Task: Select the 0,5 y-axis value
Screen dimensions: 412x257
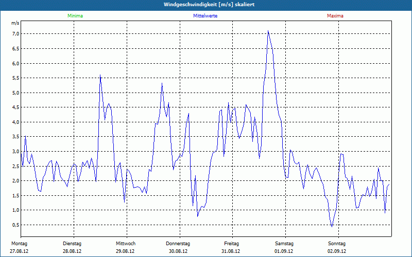Action: pyautogui.click(x=16, y=225)
